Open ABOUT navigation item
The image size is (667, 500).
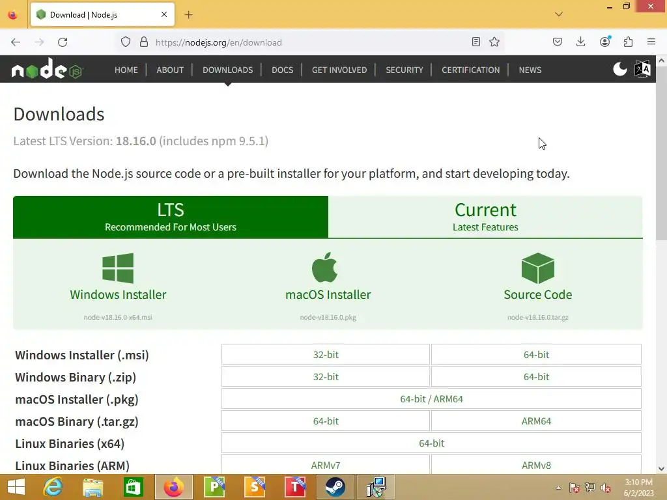(x=170, y=70)
